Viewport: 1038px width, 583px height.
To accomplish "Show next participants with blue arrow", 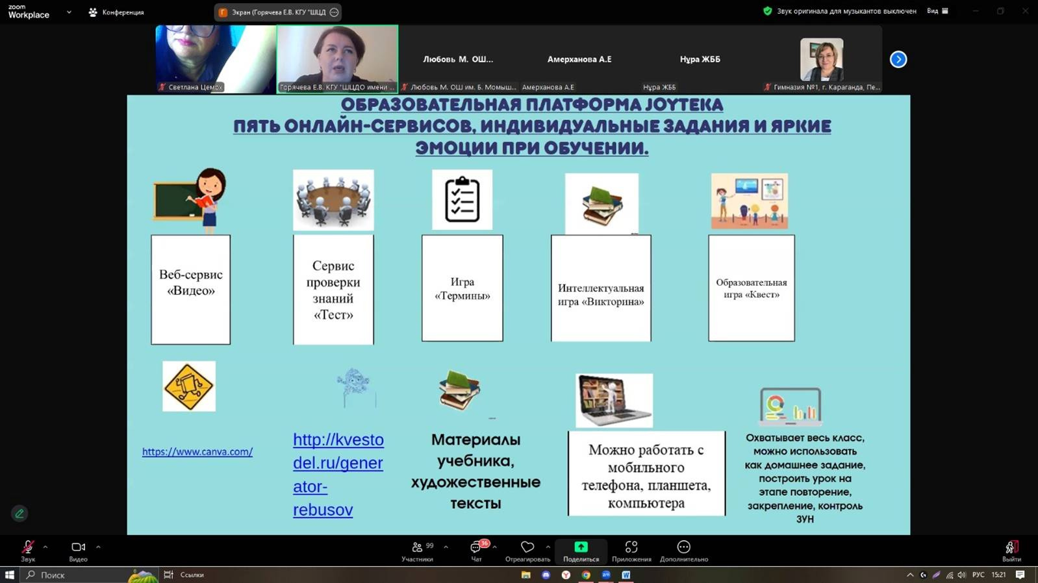I will 898,60.
